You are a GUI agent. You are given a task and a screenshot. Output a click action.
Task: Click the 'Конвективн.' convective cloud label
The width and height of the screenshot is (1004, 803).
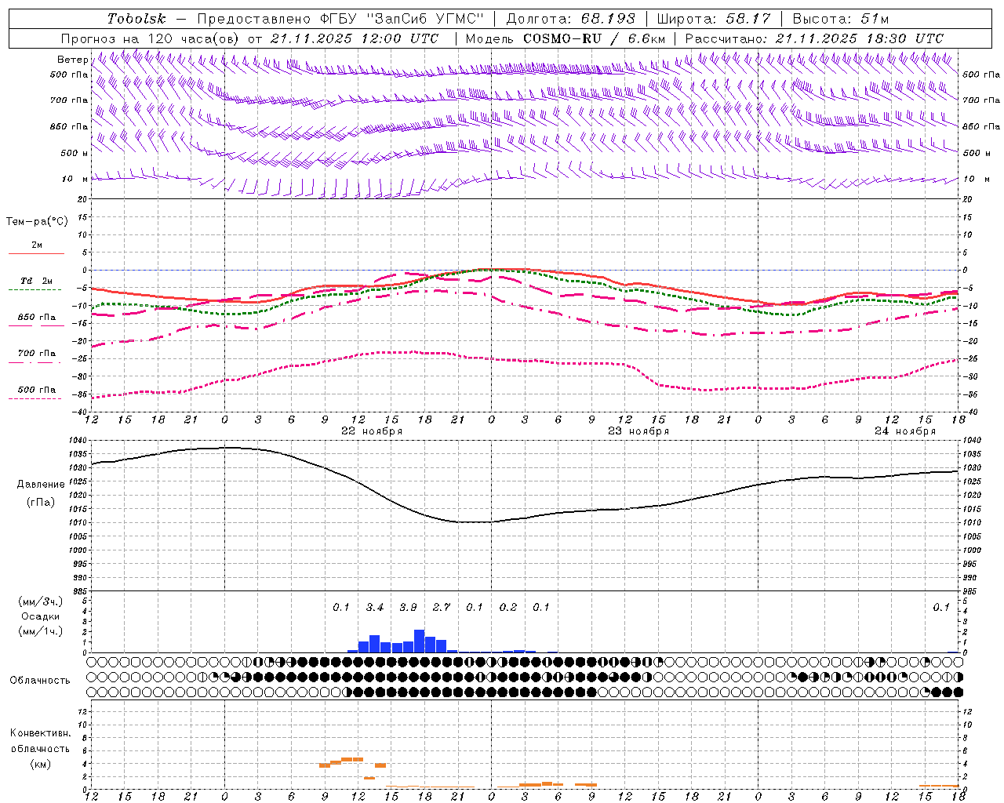click(40, 733)
